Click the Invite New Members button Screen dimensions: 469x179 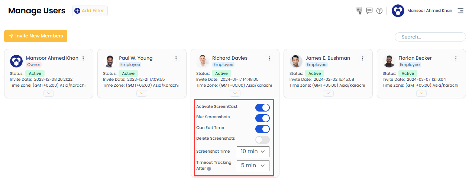point(36,36)
